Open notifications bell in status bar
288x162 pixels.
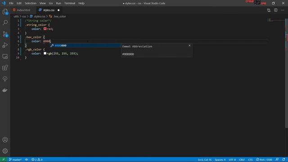tap(284, 160)
